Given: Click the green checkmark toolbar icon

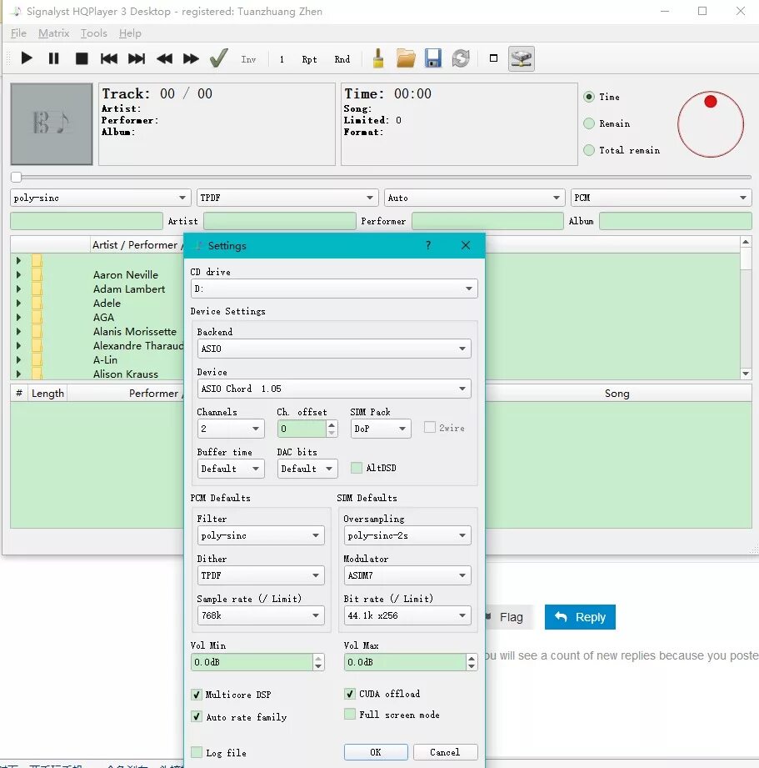Looking at the screenshot, I should click(218, 58).
